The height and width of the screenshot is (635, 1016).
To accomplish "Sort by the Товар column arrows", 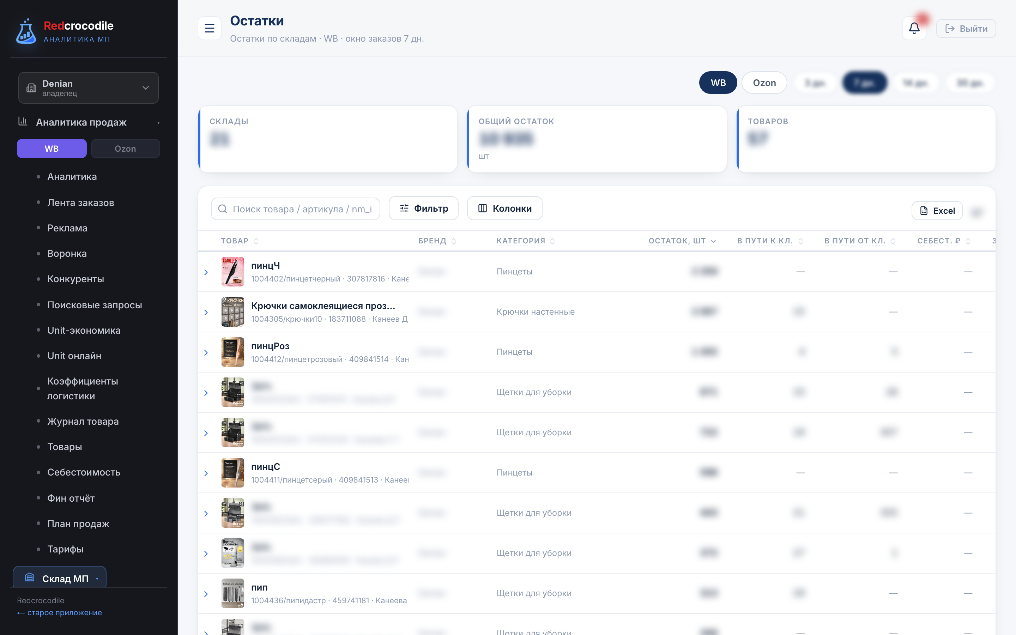I will pyautogui.click(x=256, y=241).
